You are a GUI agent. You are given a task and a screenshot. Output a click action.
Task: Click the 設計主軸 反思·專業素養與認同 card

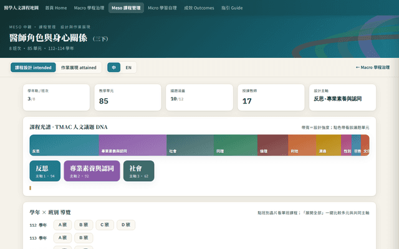(342, 97)
